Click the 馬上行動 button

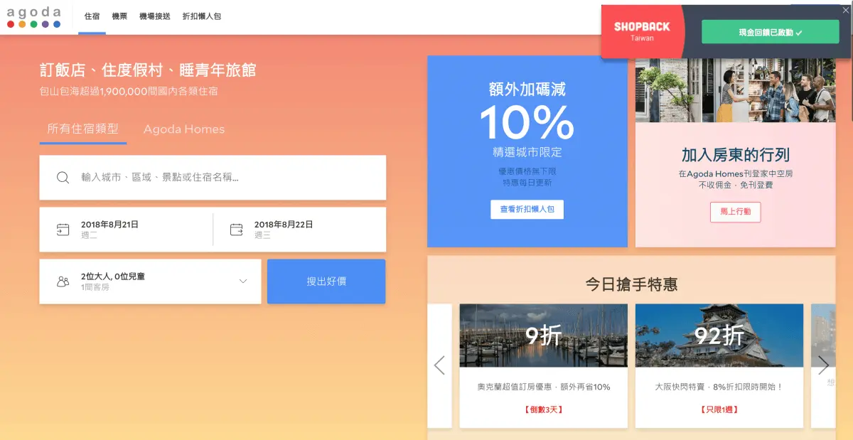[x=735, y=212]
